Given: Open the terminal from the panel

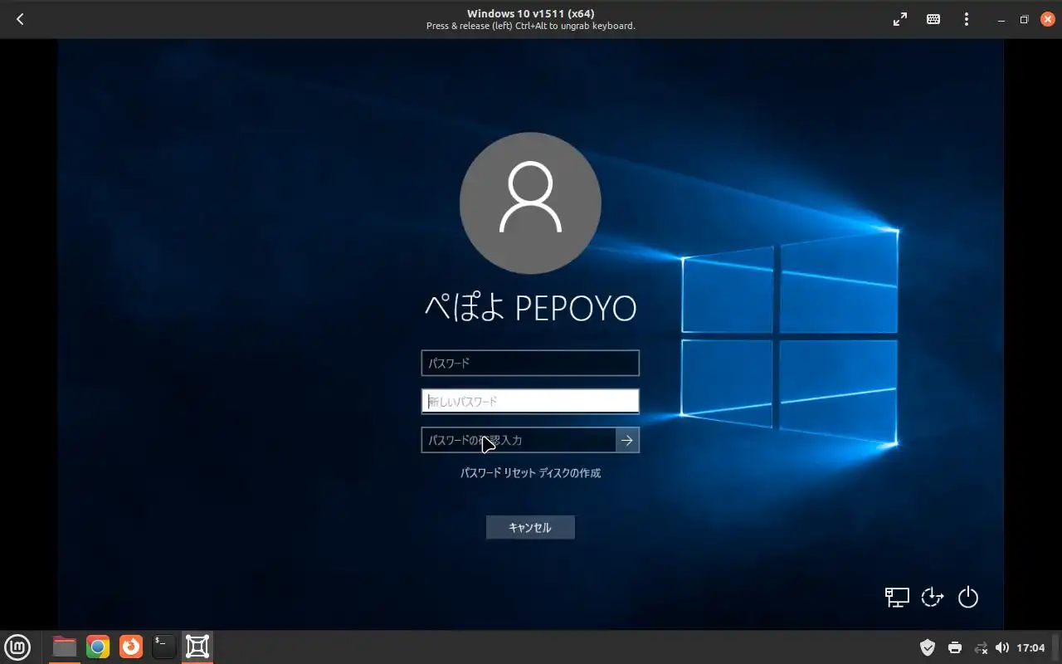Looking at the screenshot, I should (164, 647).
